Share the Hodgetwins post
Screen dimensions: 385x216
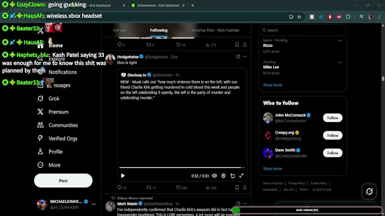(245, 187)
